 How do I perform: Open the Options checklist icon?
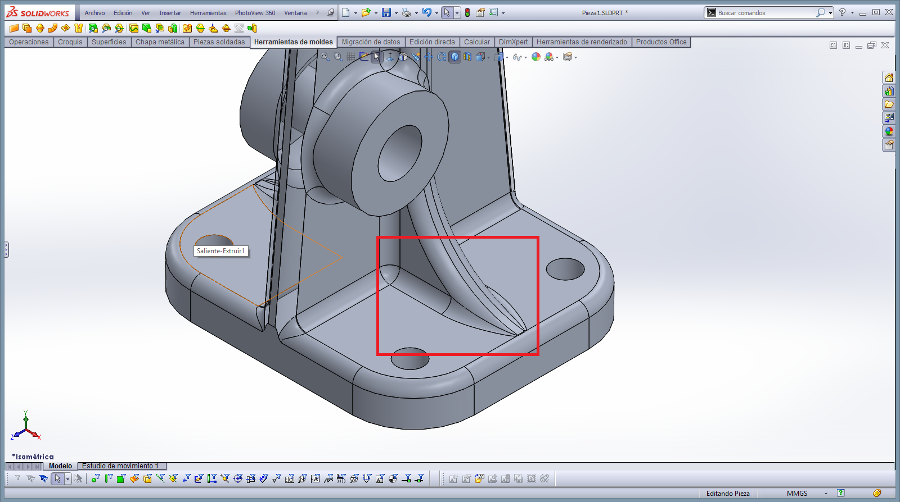tap(493, 12)
